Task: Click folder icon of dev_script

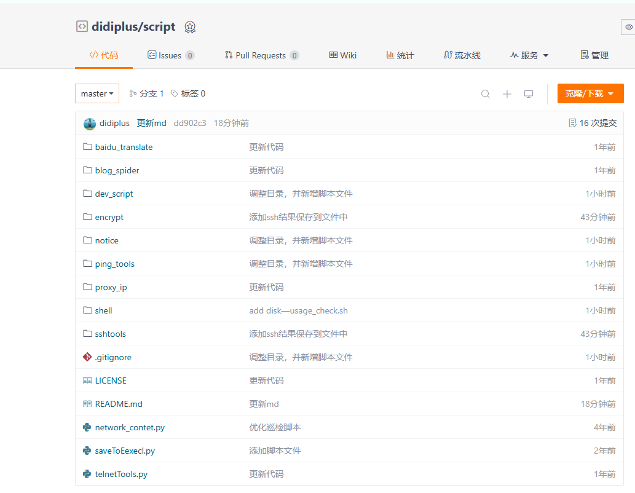Action: [87, 193]
